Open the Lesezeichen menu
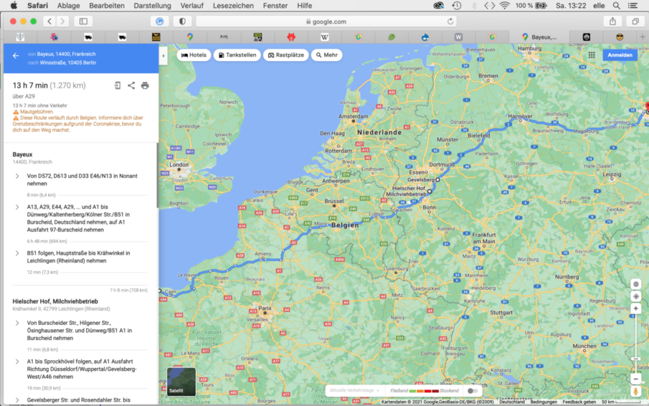Screen dimensions: 649x406 click(233, 5)
